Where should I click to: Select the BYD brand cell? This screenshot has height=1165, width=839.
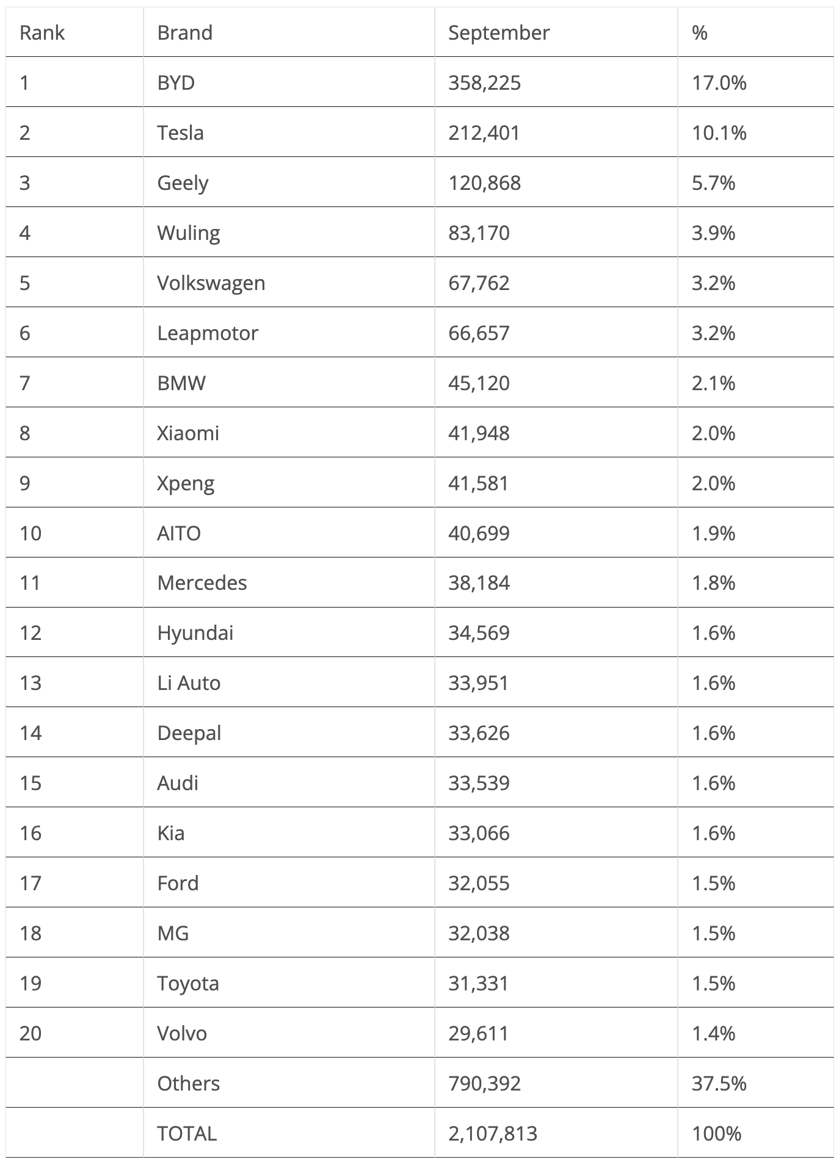176,82
